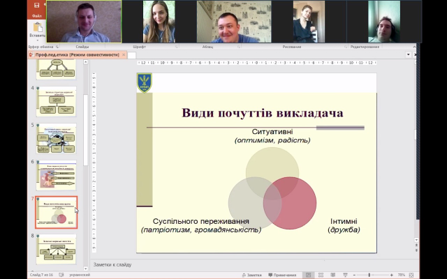Save presentation using floppy disk icon
Image resolution: width=447 pixels, height=279 pixels.
pos(36,5)
